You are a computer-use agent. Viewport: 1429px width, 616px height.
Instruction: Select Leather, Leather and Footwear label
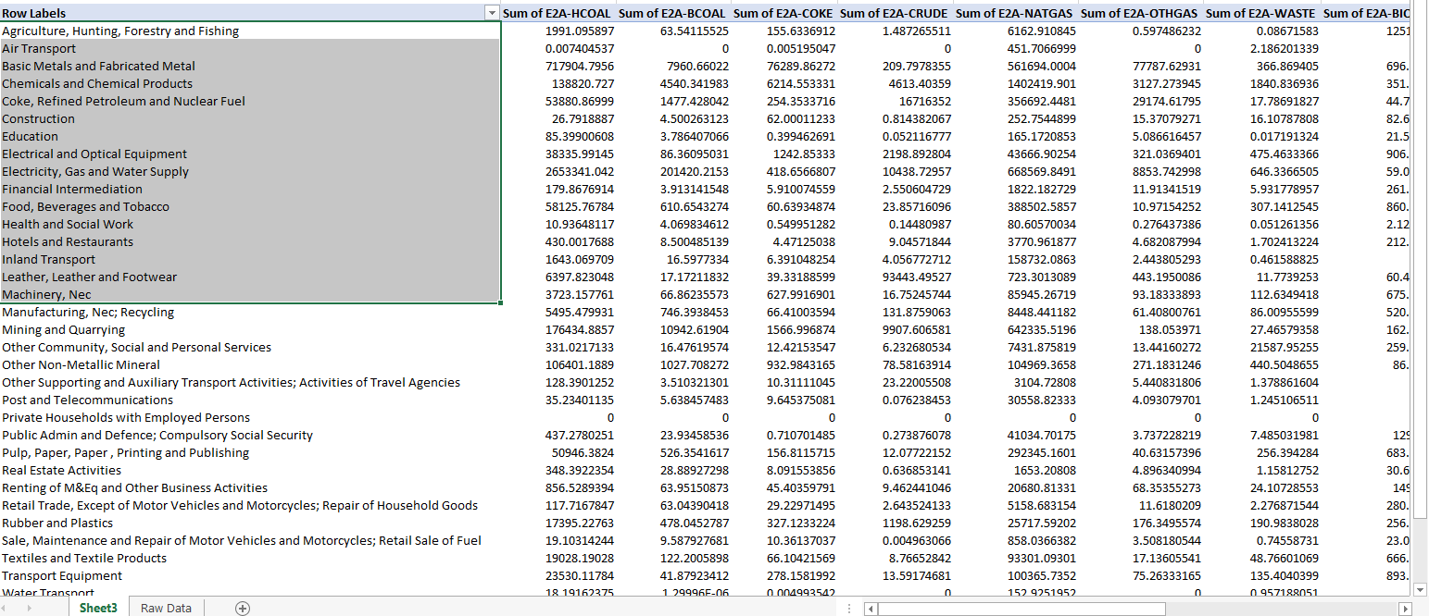coord(89,277)
